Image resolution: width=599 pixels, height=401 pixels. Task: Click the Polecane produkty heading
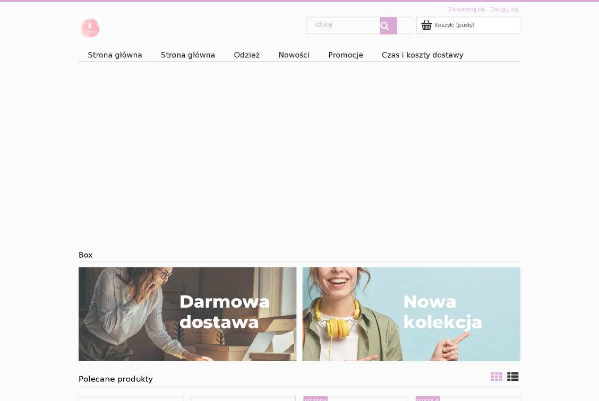(115, 379)
